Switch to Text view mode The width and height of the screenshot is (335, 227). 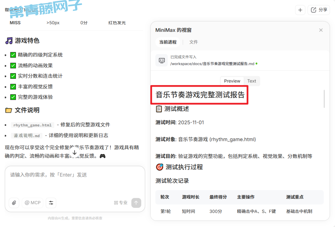252,81
